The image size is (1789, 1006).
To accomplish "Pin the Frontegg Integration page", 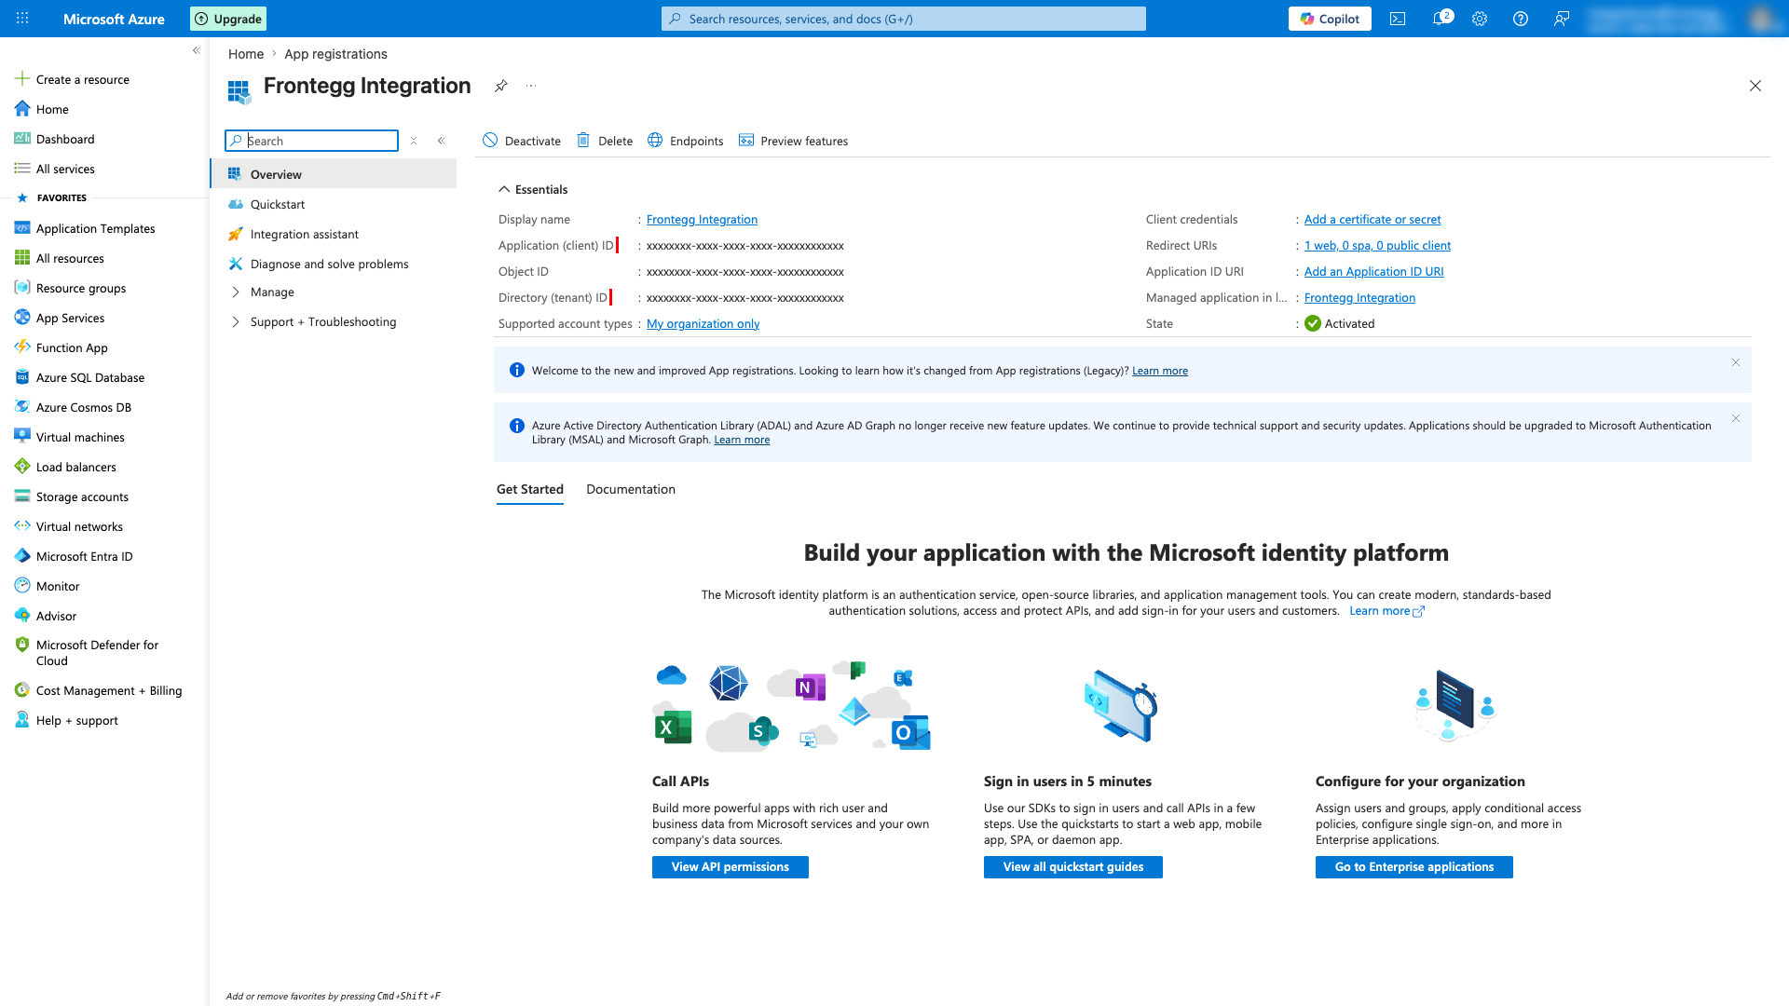I will tap(501, 86).
